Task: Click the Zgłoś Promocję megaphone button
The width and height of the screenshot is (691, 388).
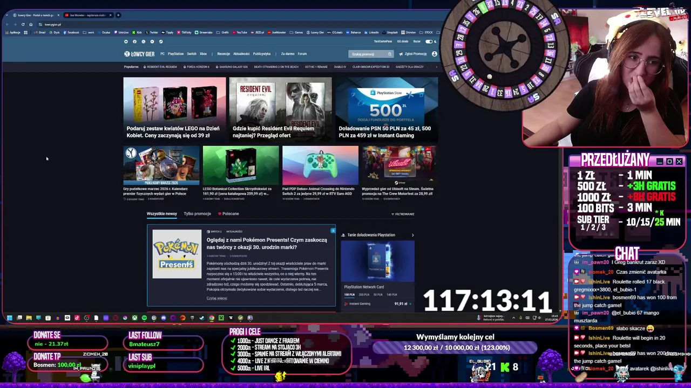Action: (x=413, y=54)
